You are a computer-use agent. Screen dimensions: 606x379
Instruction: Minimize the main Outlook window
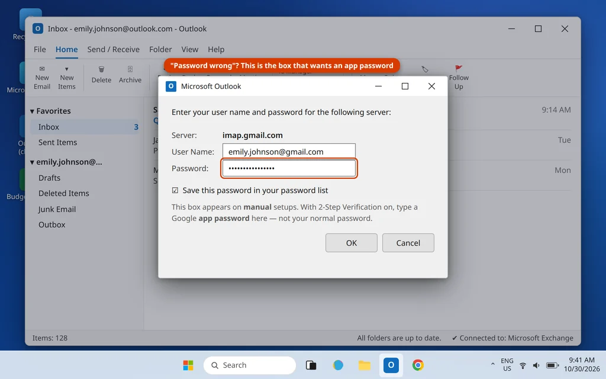(511, 28)
